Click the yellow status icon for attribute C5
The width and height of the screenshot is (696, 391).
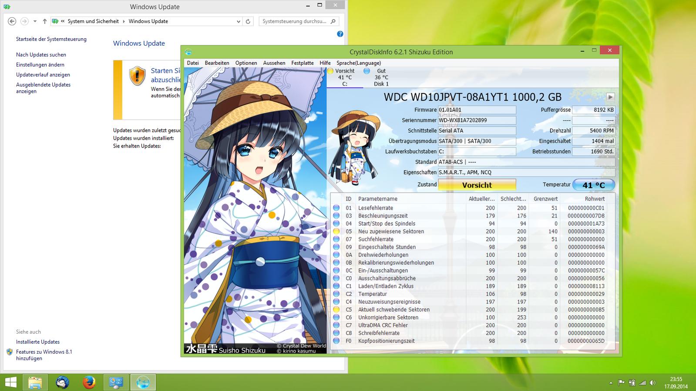pos(336,310)
